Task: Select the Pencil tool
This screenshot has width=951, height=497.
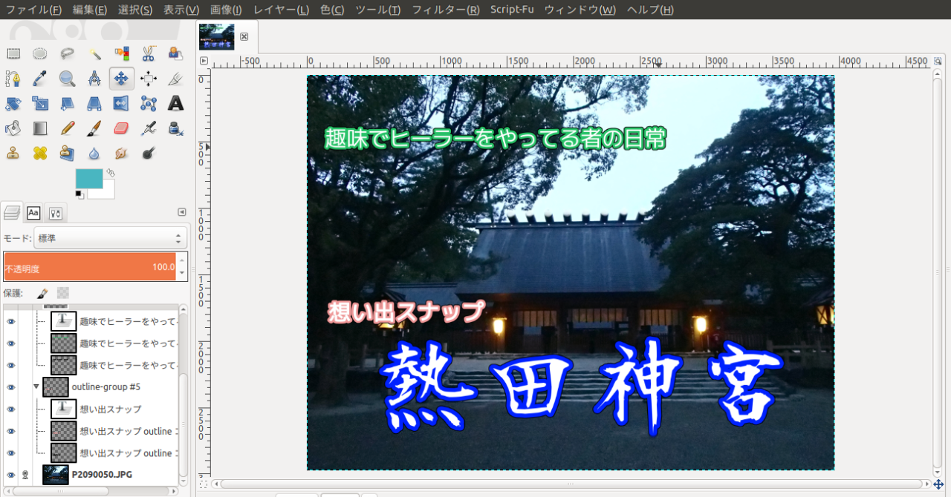Action: pos(68,128)
